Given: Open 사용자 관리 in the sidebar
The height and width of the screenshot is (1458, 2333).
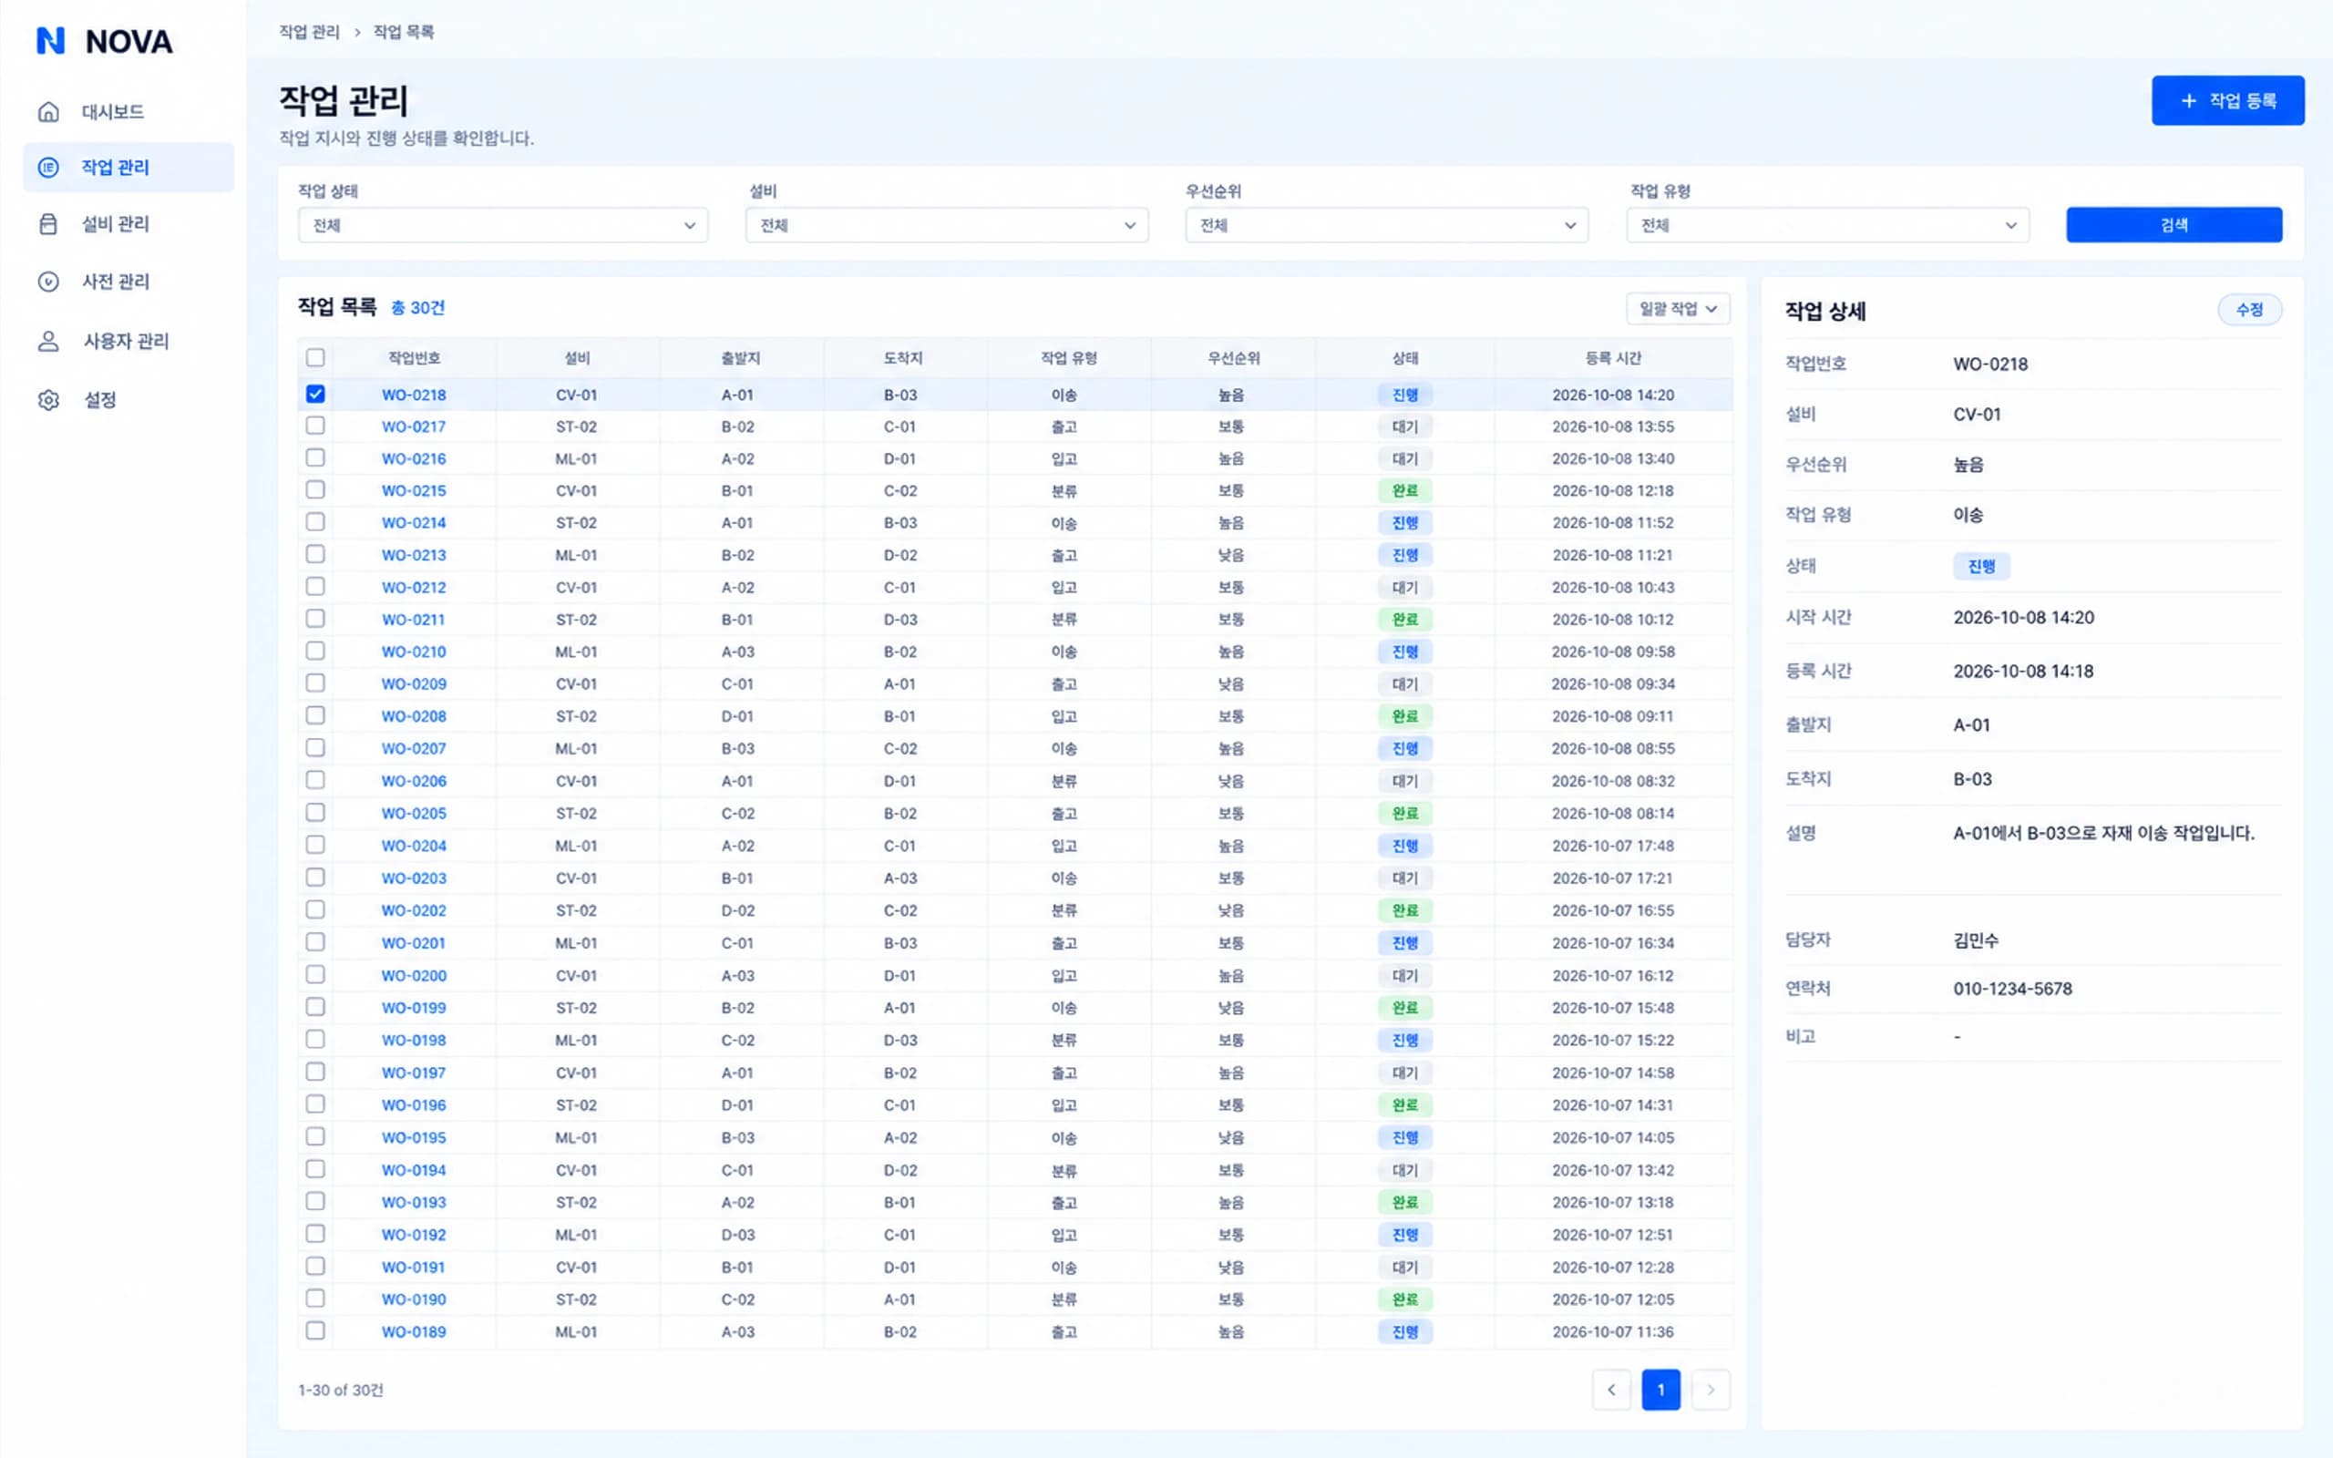Looking at the screenshot, I should [x=128, y=342].
